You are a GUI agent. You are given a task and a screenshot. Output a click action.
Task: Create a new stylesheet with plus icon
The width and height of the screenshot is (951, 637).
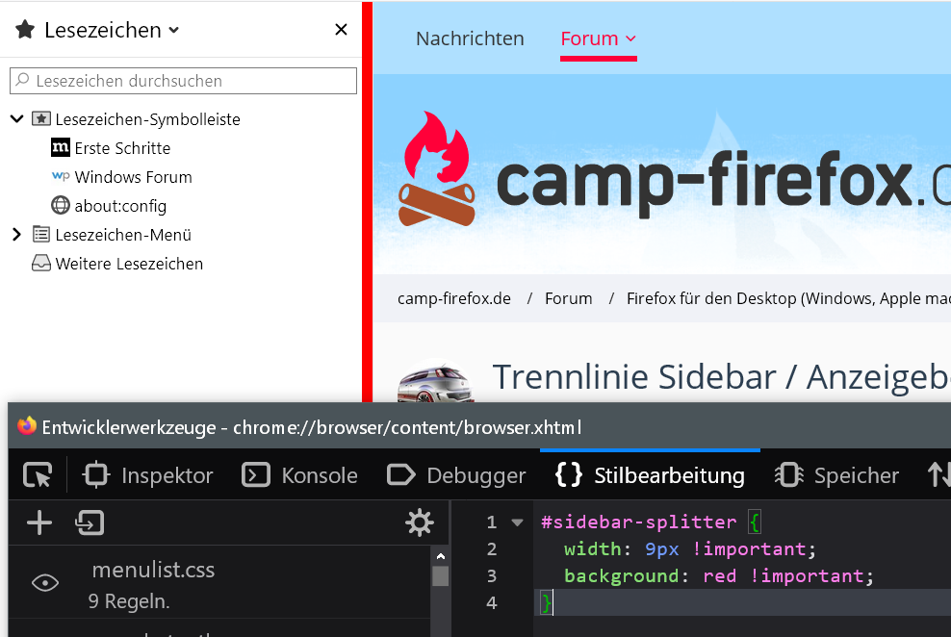(39, 522)
